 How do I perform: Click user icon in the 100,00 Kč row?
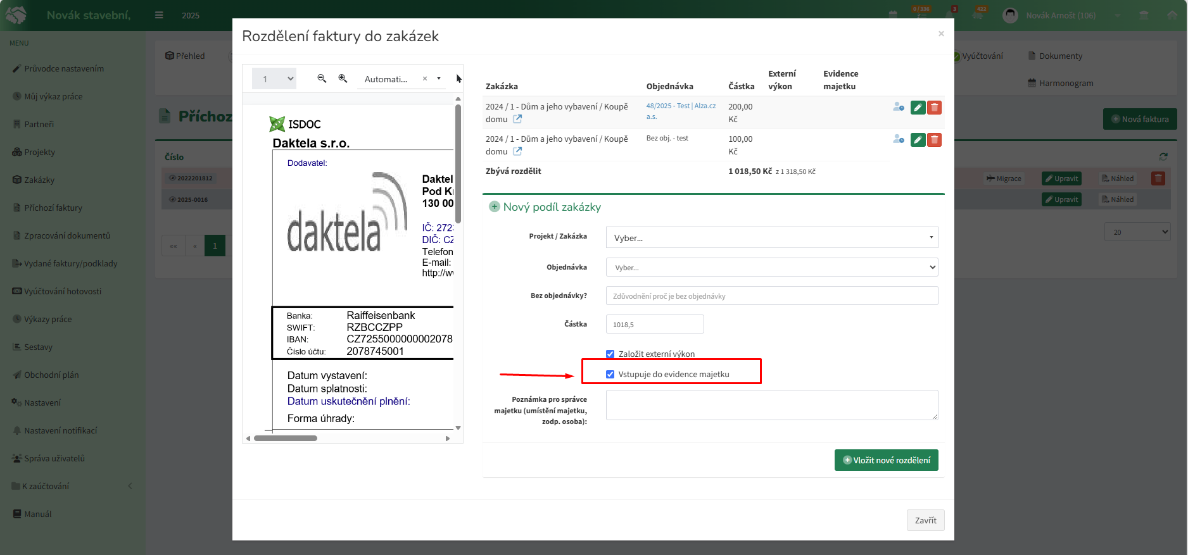[899, 139]
